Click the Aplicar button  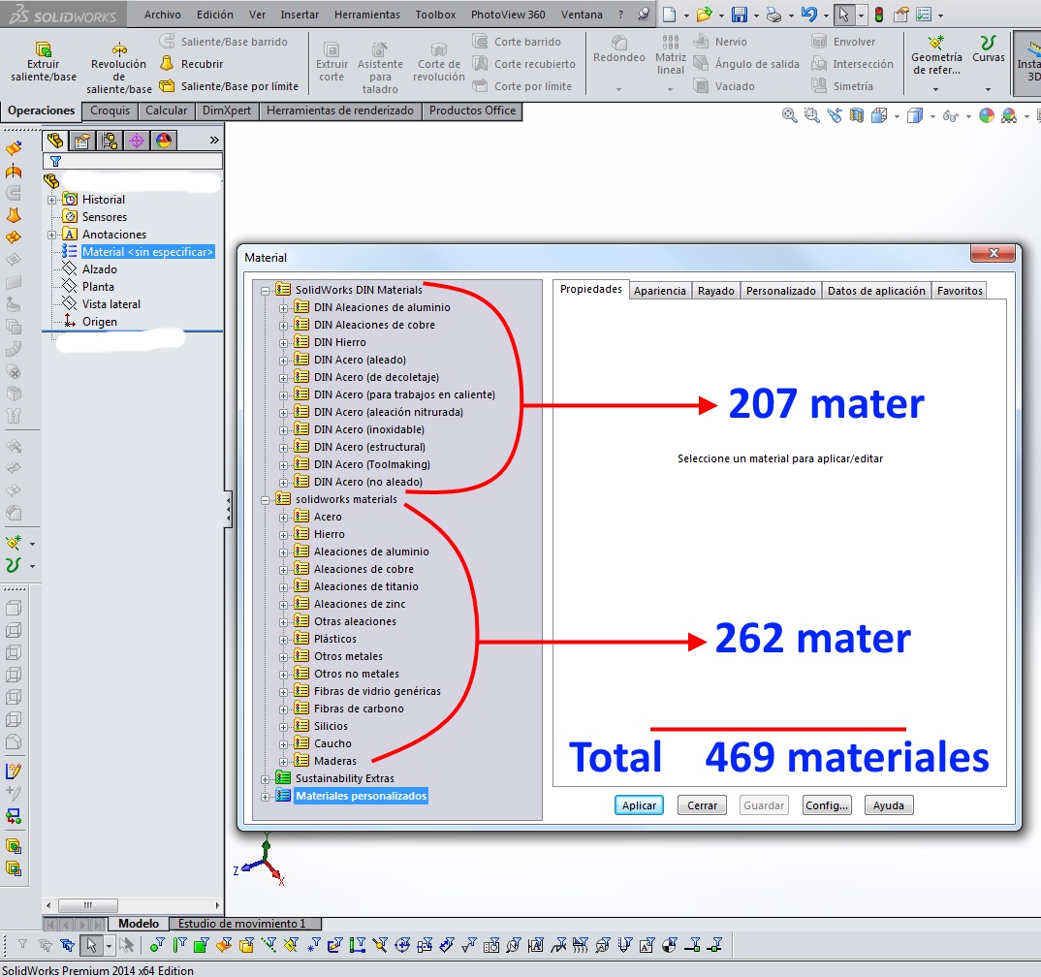coord(639,805)
